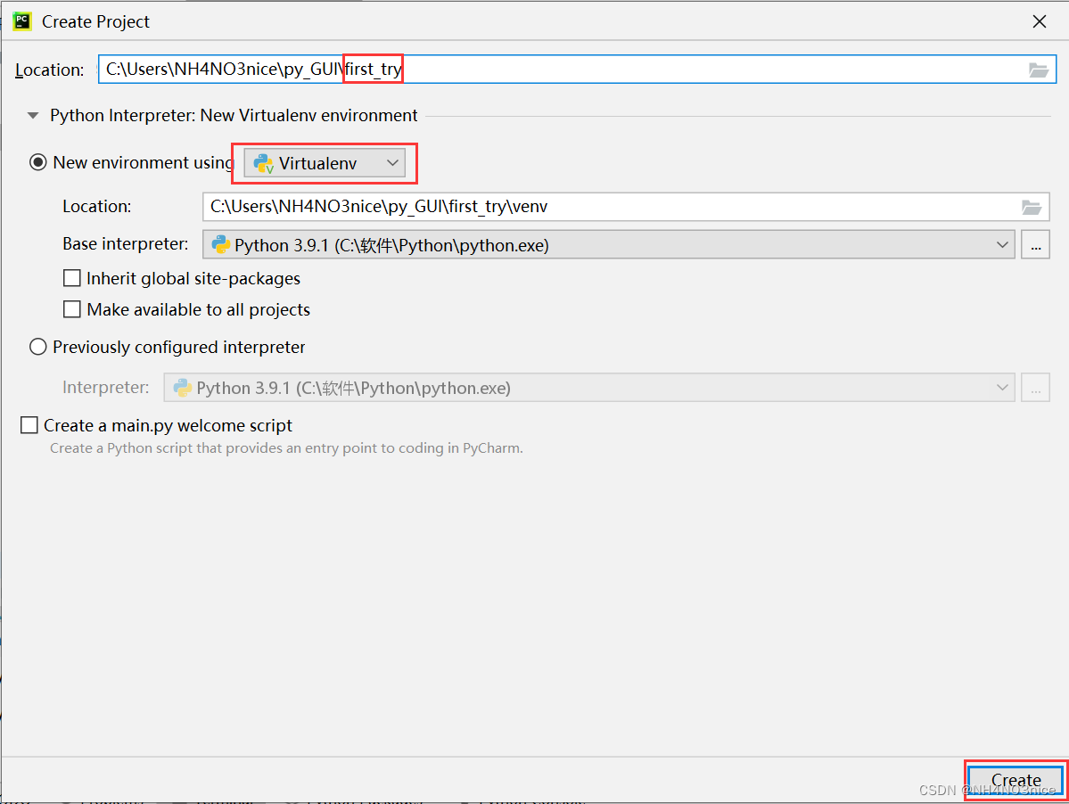Click the Python icon in the Base interpreter field

[x=220, y=244]
